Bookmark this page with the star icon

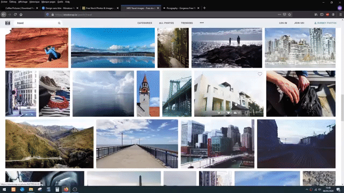coord(290,14)
